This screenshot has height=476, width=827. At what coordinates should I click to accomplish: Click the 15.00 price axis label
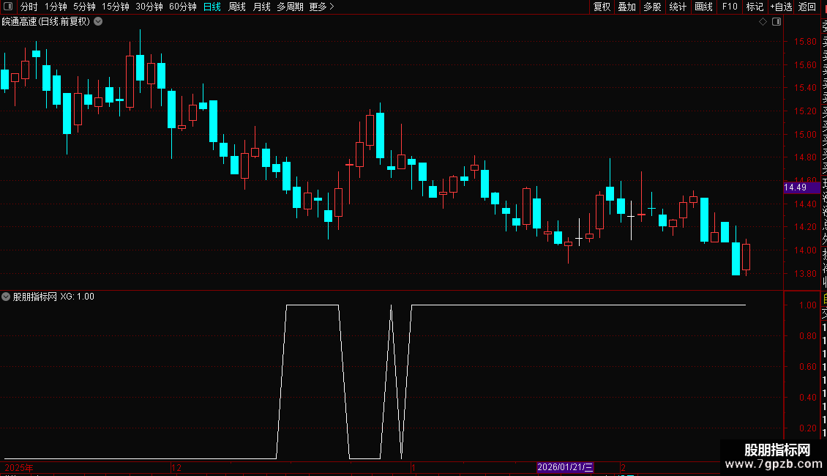point(805,134)
